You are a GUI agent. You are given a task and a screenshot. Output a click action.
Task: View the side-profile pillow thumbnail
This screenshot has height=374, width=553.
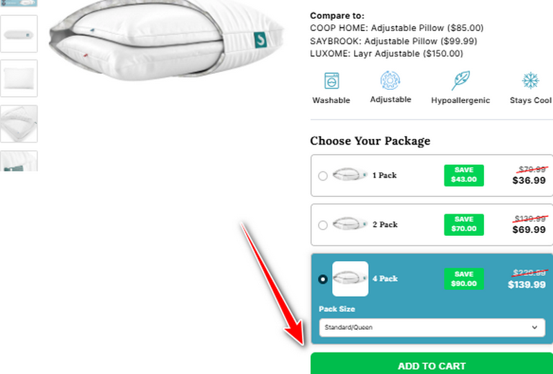click(19, 34)
